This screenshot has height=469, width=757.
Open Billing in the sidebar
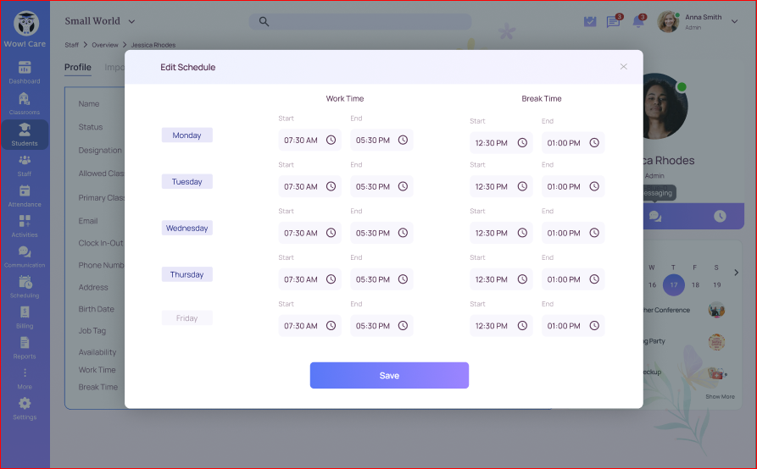25,317
